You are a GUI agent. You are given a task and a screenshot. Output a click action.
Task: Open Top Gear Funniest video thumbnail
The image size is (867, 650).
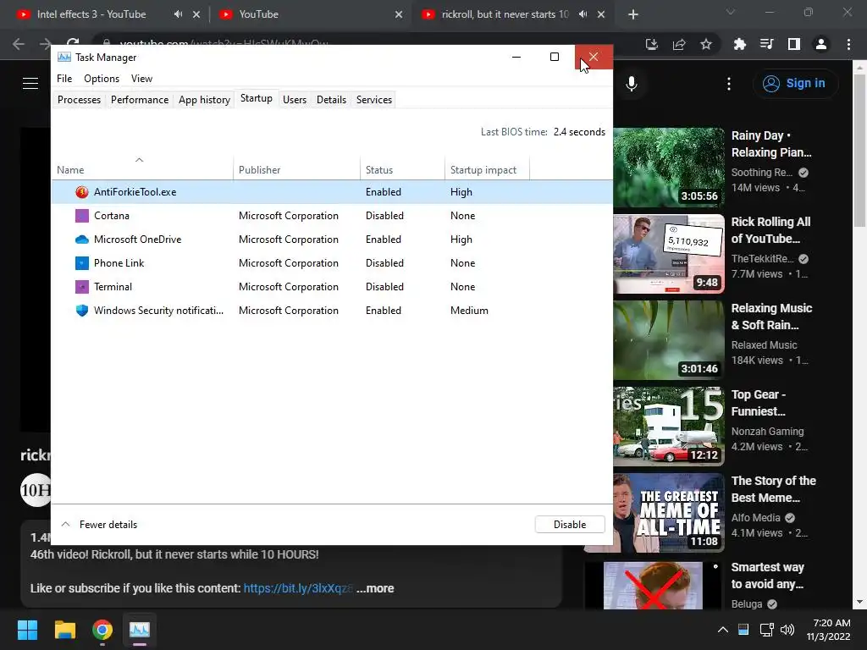[669, 427]
